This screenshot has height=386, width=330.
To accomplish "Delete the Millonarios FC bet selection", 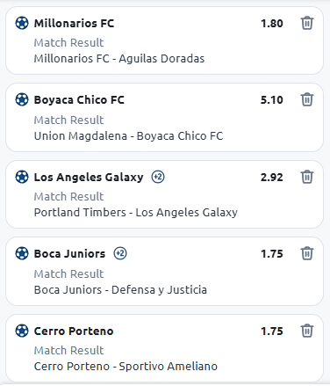I will pyautogui.click(x=307, y=23).
